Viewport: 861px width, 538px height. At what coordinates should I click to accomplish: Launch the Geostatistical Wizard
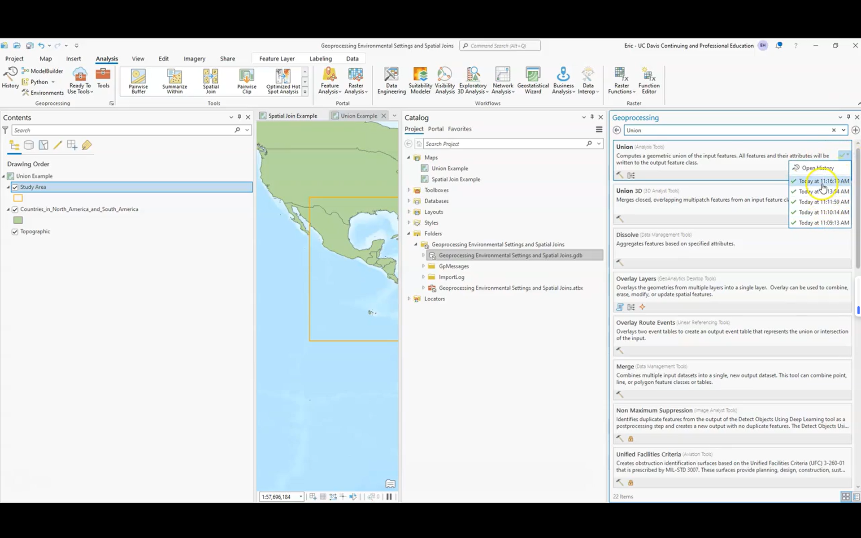pos(533,81)
